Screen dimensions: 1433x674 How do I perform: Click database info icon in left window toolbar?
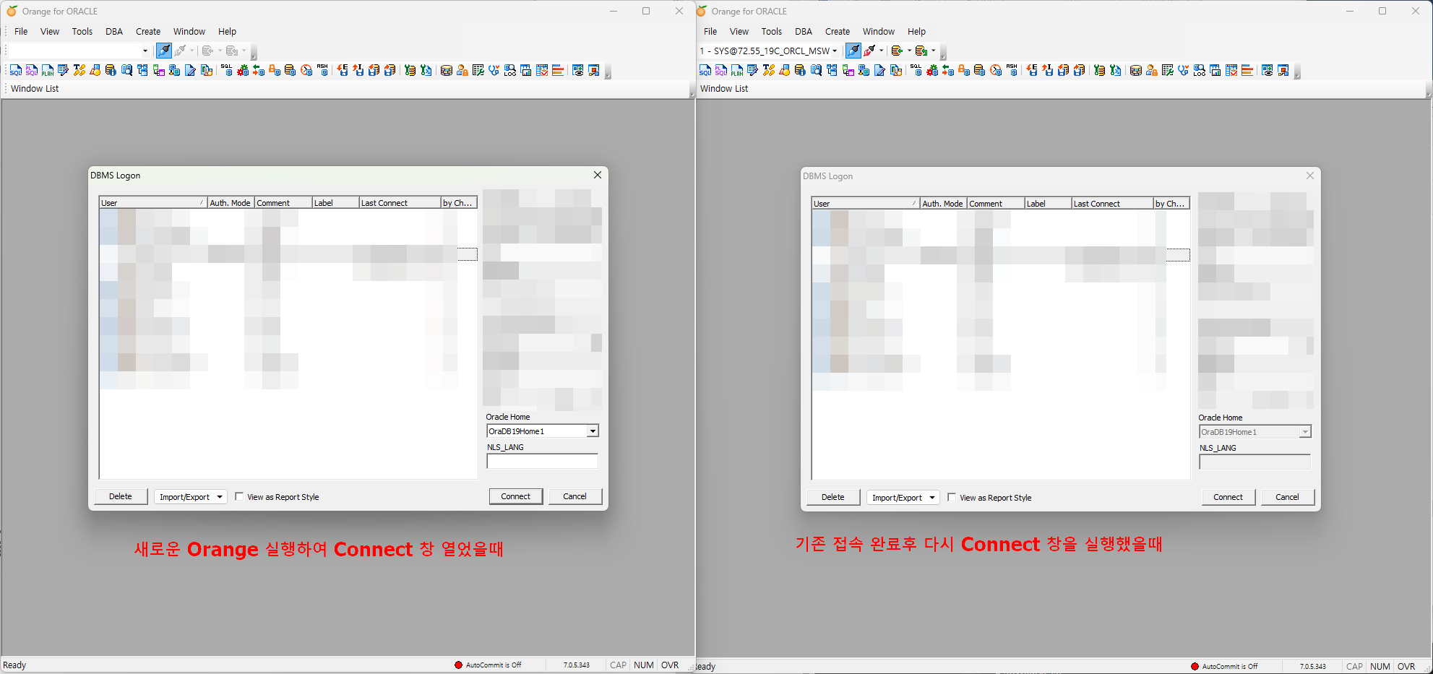[111, 70]
